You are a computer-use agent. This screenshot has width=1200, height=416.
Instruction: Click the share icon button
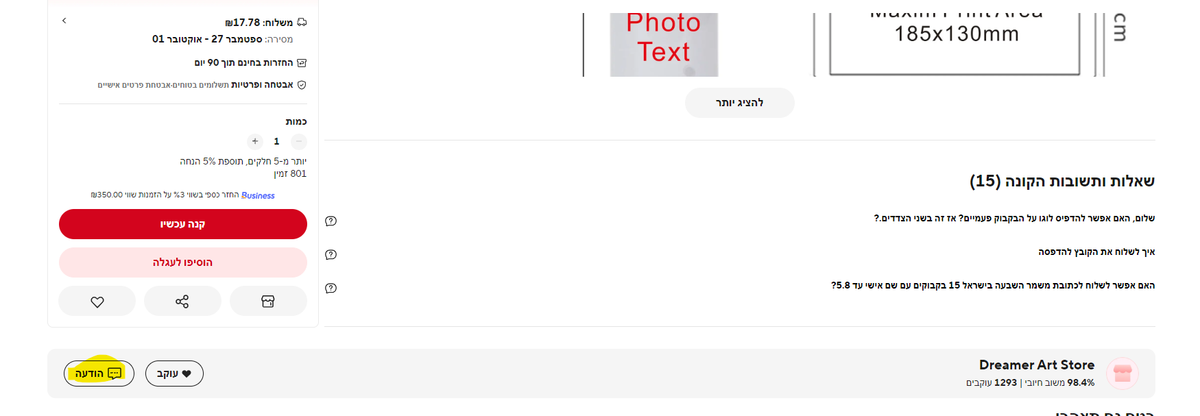point(182,302)
